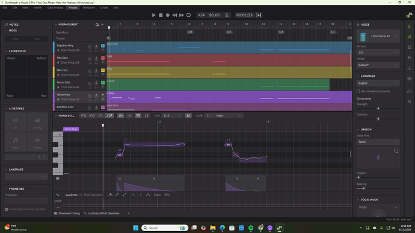Image resolution: width=415 pixels, height=233 pixels.
Task: Toggle the metronome icon beside tempo
Action: pos(227,15)
